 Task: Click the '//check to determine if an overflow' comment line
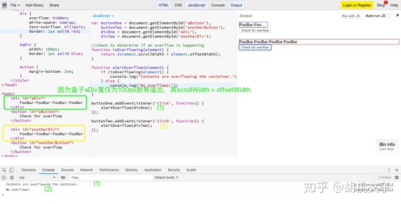[x=148, y=45]
